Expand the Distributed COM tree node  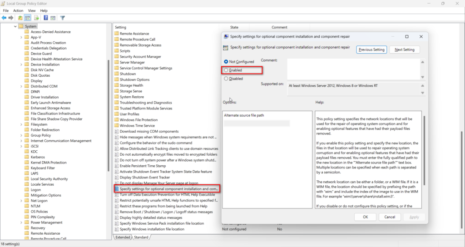[x=21, y=86]
